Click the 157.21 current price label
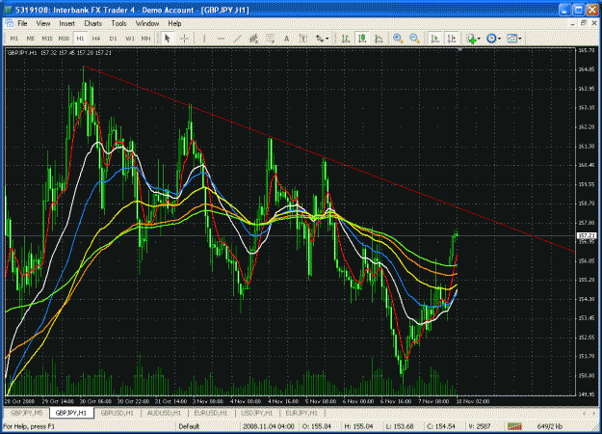Screen dimensions: 602x434 [x=589, y=235]
